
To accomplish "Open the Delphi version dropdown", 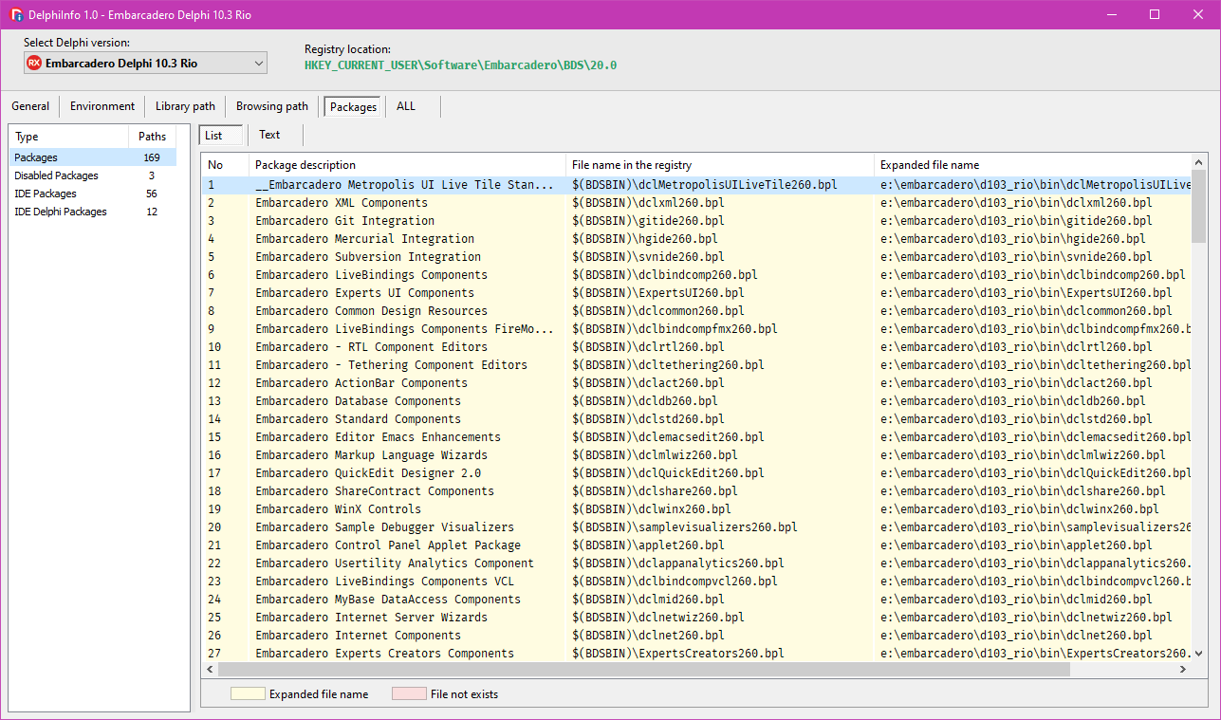I will [259, 64].
